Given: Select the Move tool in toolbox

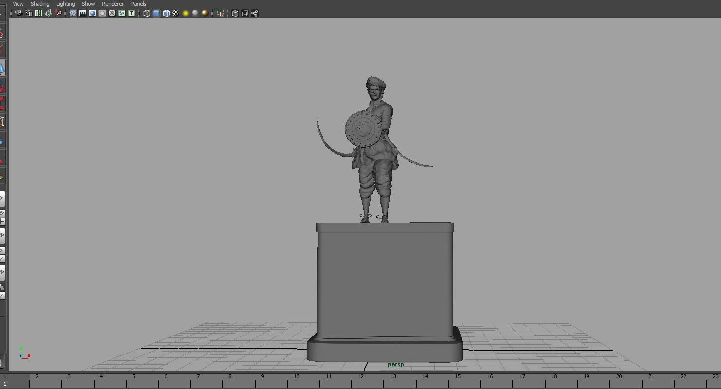Looking at the screenshot, I should click(x=1, y=68).
